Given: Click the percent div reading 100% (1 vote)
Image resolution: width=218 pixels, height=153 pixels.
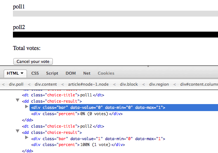Looking at the screenshot, I should [78, 145].
